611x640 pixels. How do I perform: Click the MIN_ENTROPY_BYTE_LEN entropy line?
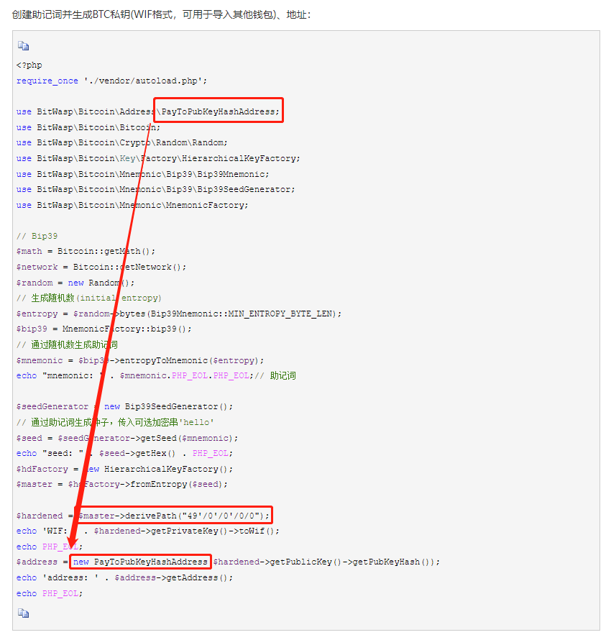179,314
